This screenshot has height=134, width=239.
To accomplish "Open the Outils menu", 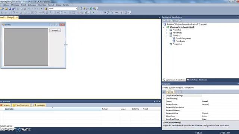I will 58,5.
